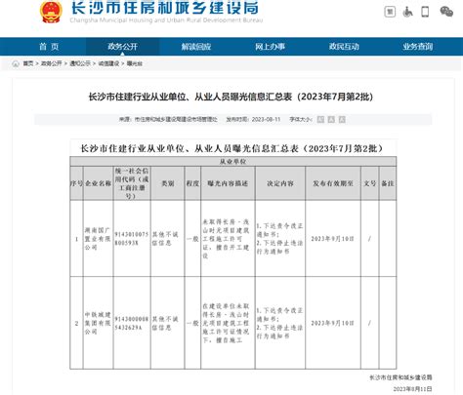Click the 备注 column header
The image size is (463, 395).
coord(388,183)
